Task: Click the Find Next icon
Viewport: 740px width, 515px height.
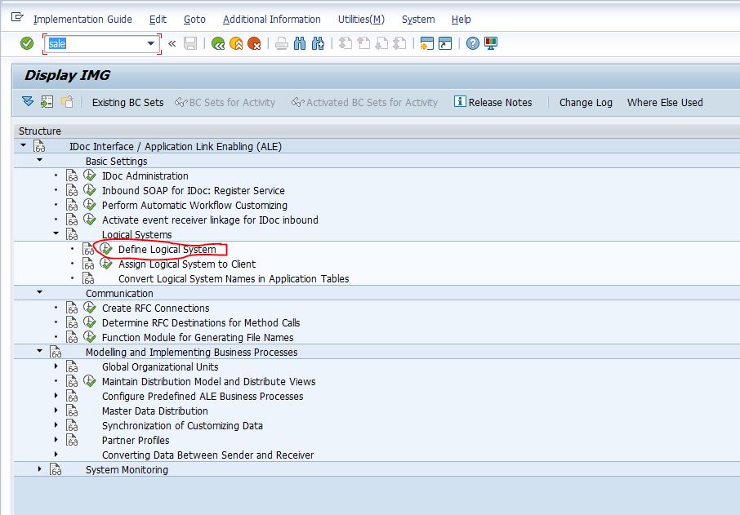Action: (x=318, y=42)
